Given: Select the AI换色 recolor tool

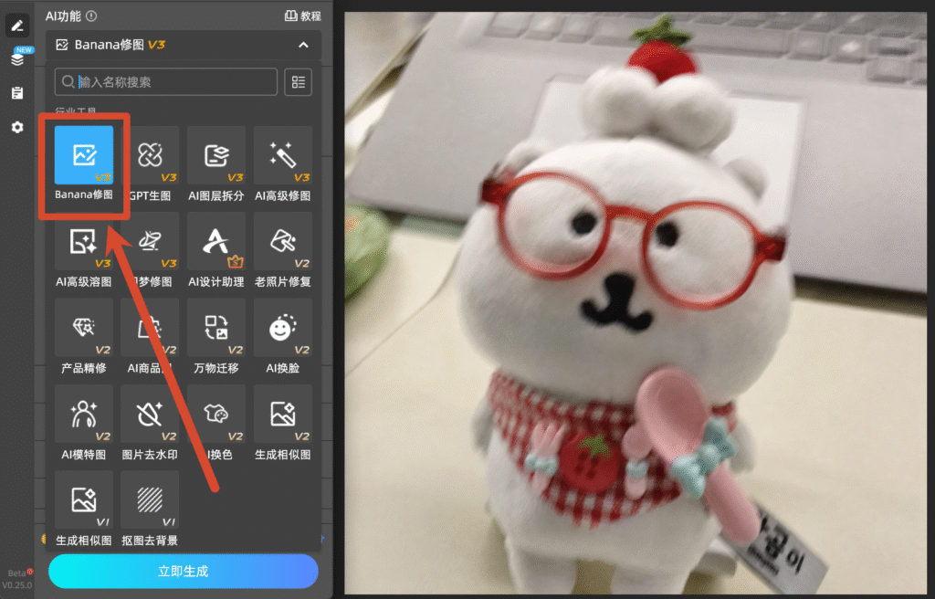Looking at the screenshot, I should pos(215,414).
